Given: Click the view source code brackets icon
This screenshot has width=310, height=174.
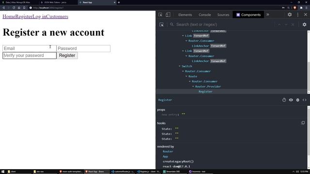Looking at the screenshot, I should (x=305, y=100).
